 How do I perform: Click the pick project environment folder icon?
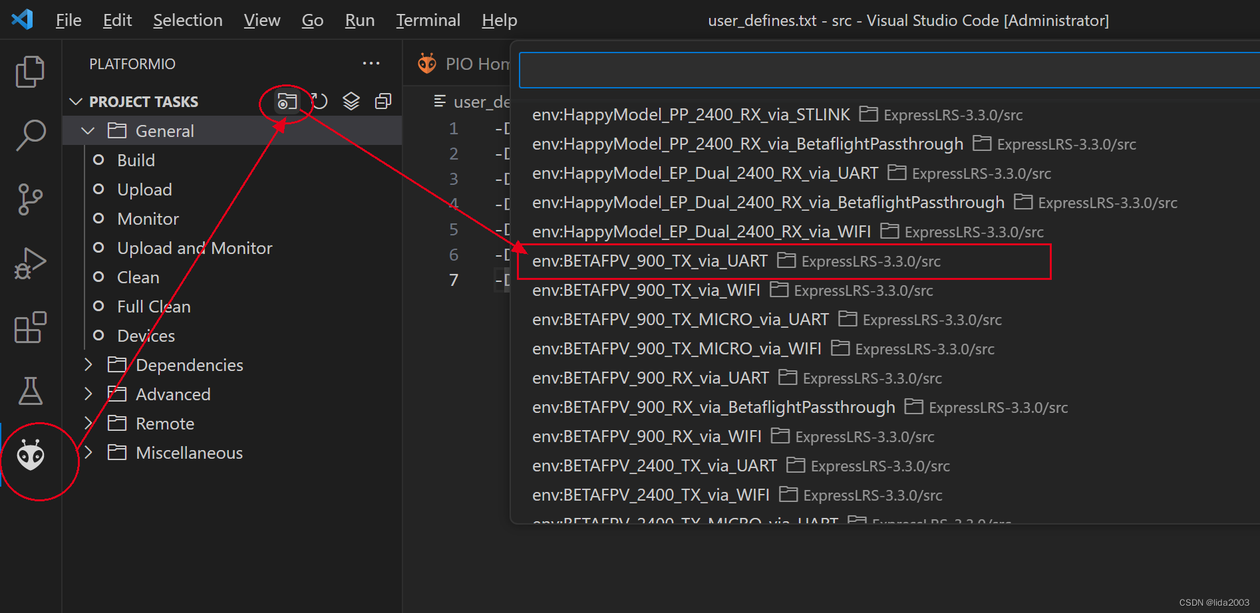click(x=287, y=102)
